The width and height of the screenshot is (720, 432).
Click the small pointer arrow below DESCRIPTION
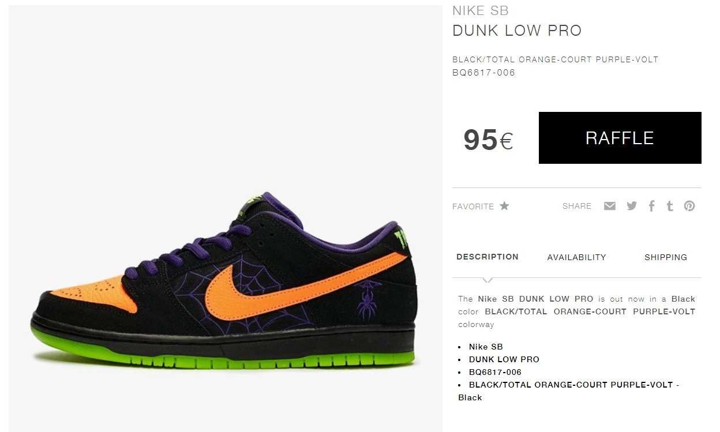(487, 280)
